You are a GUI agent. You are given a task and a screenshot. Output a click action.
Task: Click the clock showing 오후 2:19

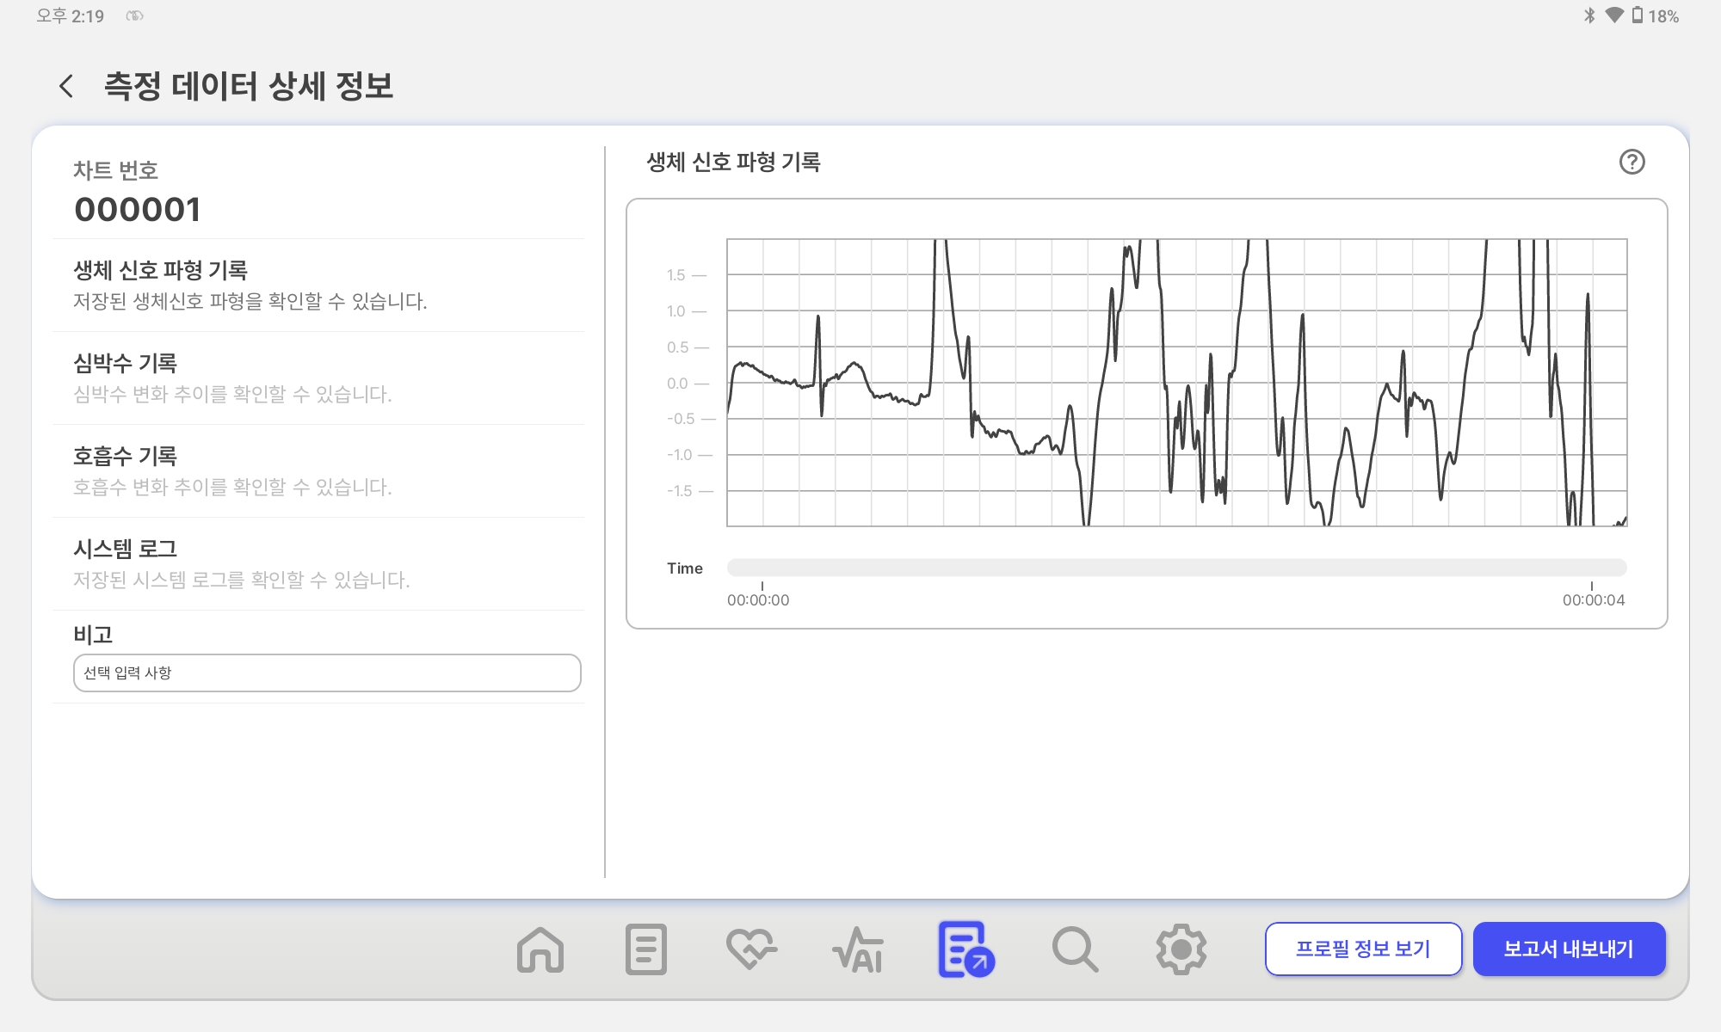pos(70,15)
